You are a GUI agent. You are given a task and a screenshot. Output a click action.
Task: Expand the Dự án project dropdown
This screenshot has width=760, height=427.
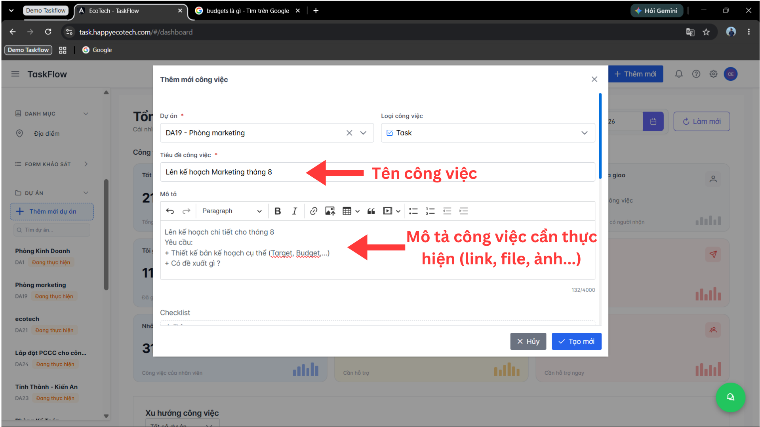pos(363,133)
